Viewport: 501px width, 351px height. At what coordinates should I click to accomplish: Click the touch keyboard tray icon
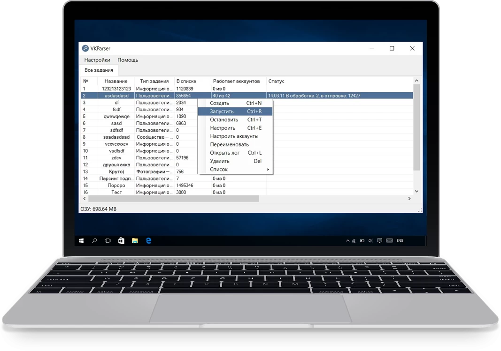[x=390, y=241]
